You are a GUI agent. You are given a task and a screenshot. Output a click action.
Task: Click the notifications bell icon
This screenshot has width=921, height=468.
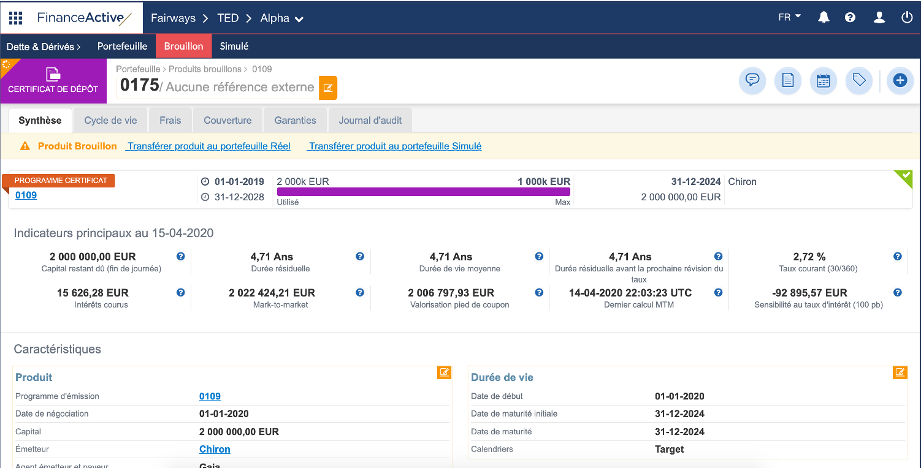tap(824, 18)
